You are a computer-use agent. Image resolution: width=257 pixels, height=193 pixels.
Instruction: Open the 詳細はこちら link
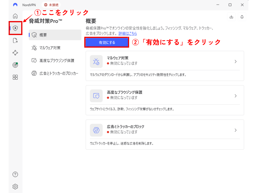click(x=127, y=33)
